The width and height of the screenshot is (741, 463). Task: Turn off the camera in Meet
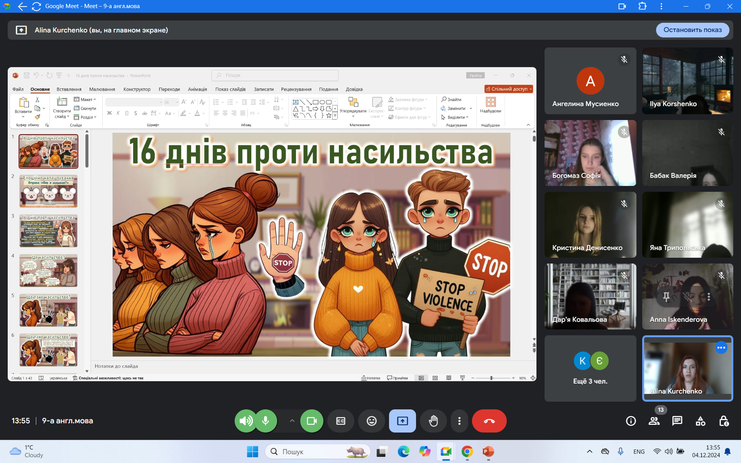click(312, 421)
